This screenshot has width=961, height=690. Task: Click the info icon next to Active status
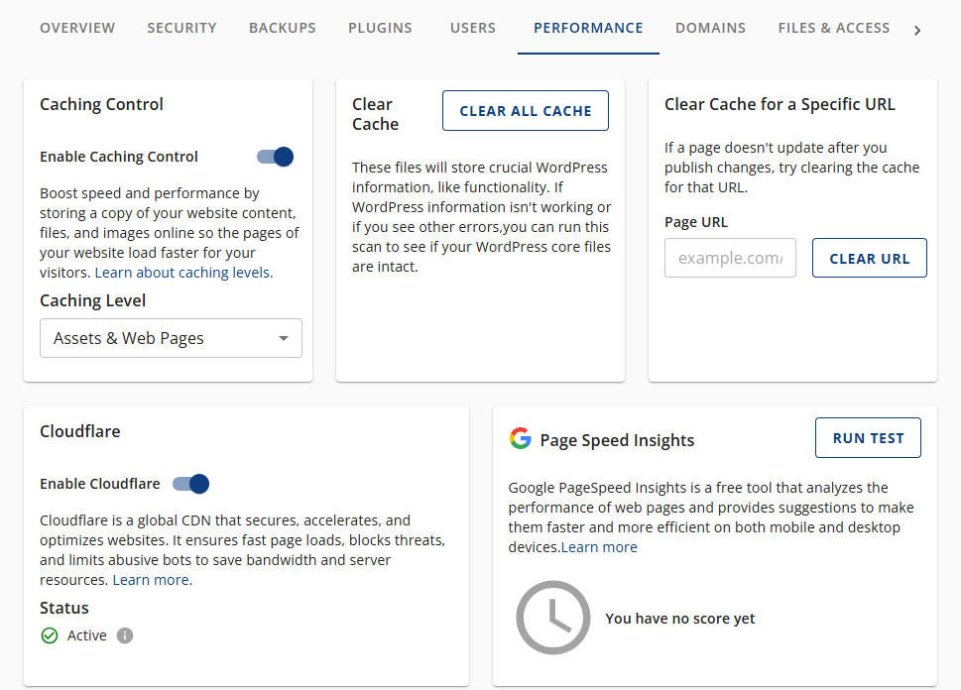point(124,634)
